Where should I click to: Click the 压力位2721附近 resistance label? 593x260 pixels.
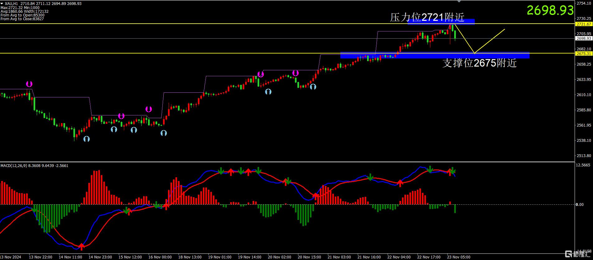[427, 17]
